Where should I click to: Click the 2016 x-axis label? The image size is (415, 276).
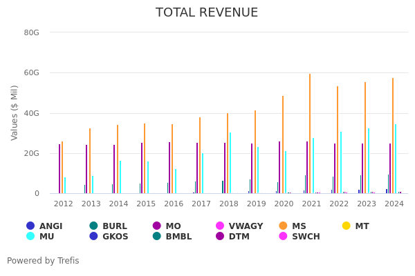(x=174, y=204)
